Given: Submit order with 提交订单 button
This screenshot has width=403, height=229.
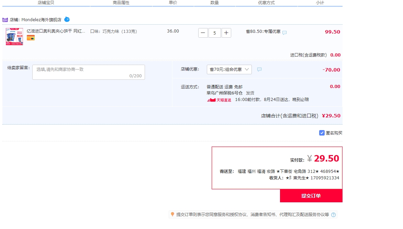Looking at the screenshot, I should pyautogui.click(x=311, y=196).
